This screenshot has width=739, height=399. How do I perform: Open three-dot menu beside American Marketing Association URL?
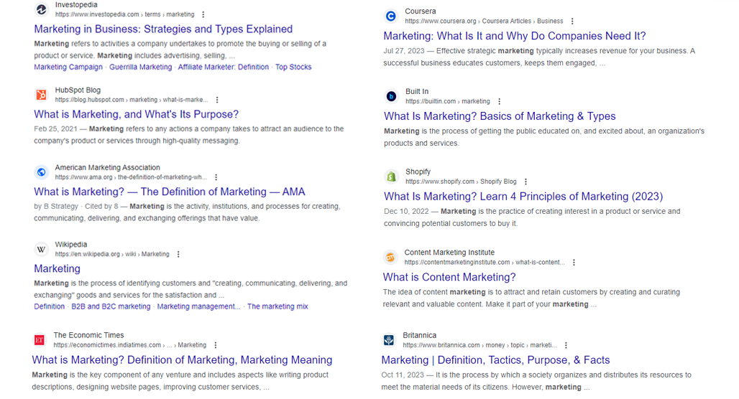(x=216, y=177)
